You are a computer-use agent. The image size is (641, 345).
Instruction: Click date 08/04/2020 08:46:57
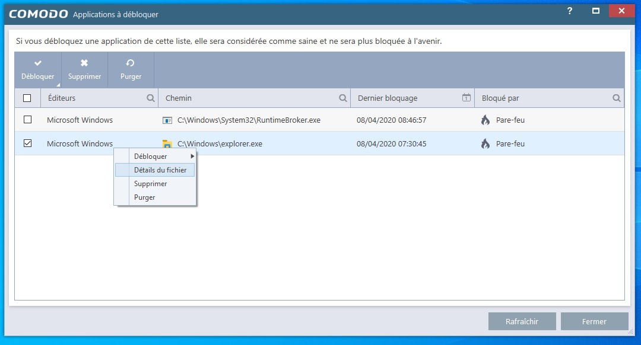click(391, 120)
